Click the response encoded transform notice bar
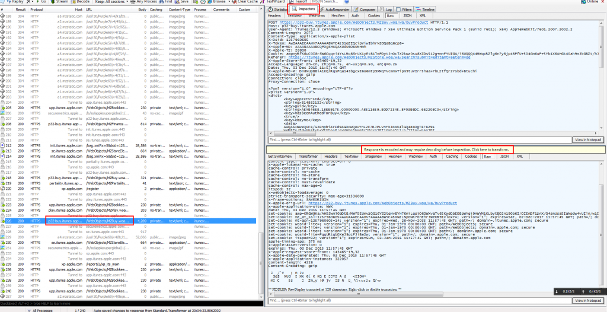Image resolution: width=607 pixels, height=312 pixels. click(437, 149)
